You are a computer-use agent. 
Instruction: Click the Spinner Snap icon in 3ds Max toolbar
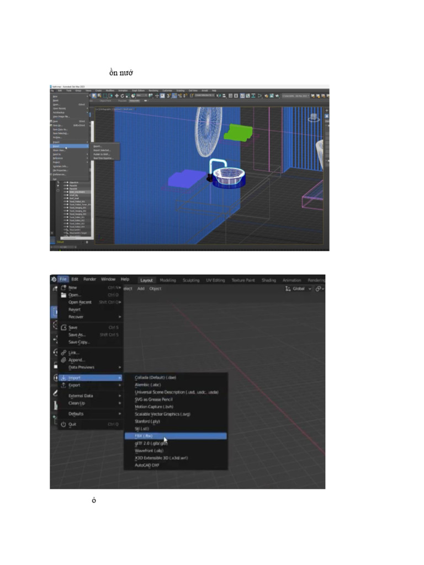185,95
